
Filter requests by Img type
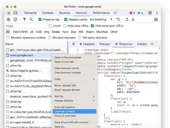click(47, 32)
